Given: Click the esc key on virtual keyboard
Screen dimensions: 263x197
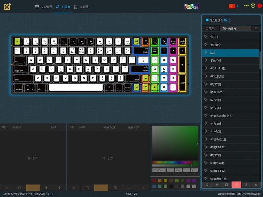Looking at the screenshot, I should [17, 41].
